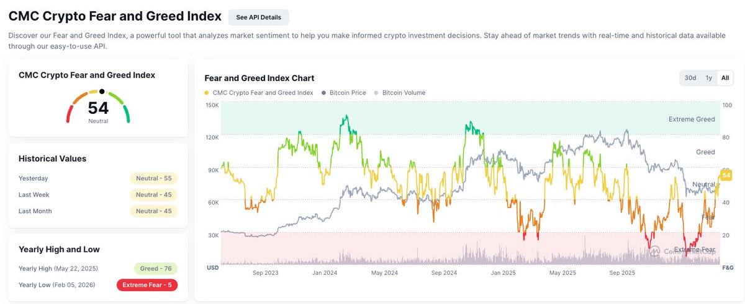Toggle CMC Crypto Fear and Greed Index series

click(259, 93)
